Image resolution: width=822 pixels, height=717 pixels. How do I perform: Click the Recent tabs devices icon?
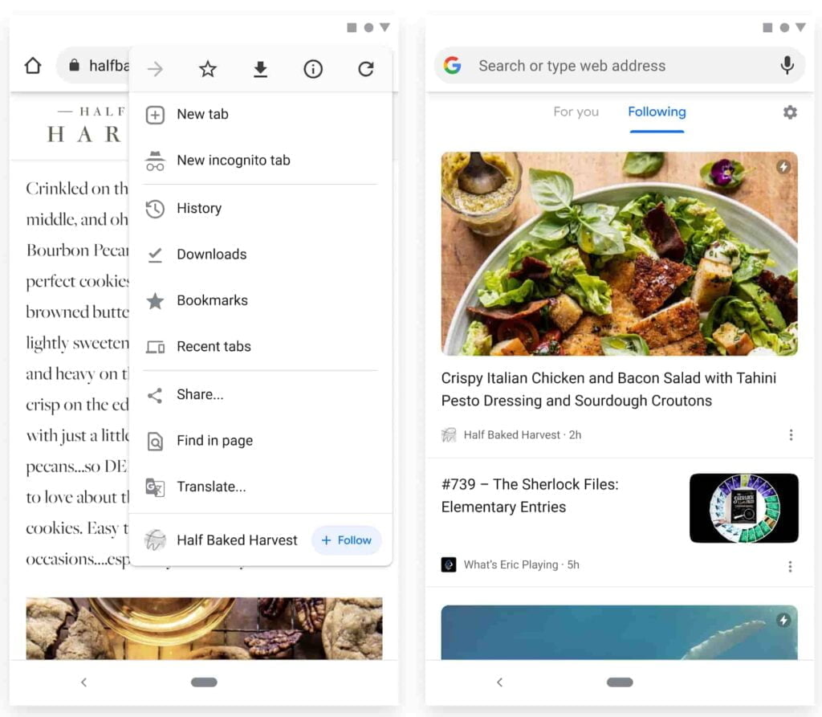[x=155, y=347]
